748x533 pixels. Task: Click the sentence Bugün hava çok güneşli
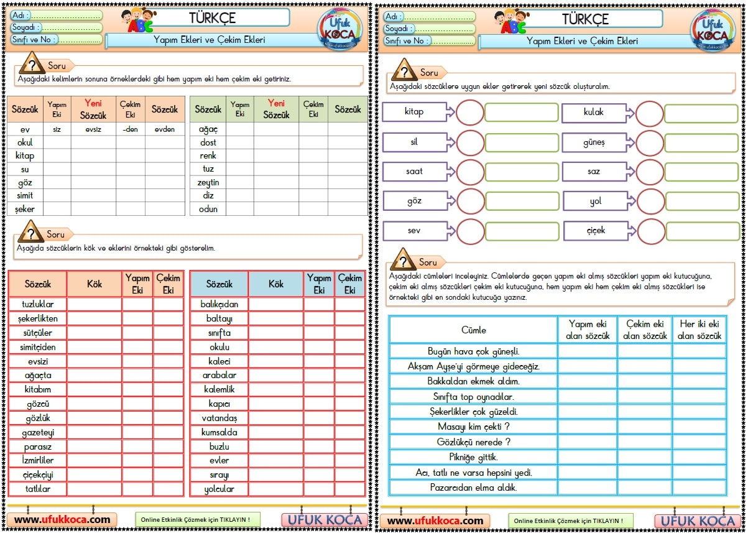click(474, 351)
